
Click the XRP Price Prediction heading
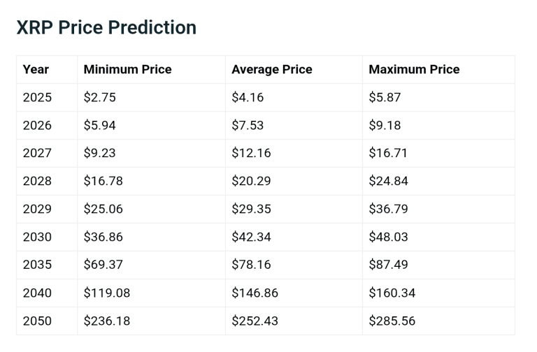pyautogui.click(x=106, y=28)
